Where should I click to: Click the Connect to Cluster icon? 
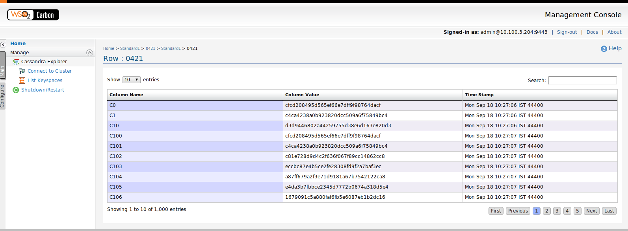pyautogui.click(x=22, y=71)
